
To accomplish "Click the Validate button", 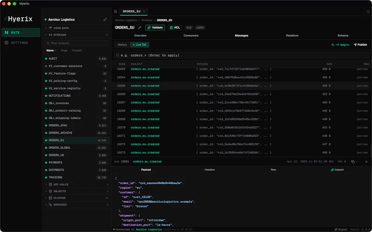I will point(155,27).
